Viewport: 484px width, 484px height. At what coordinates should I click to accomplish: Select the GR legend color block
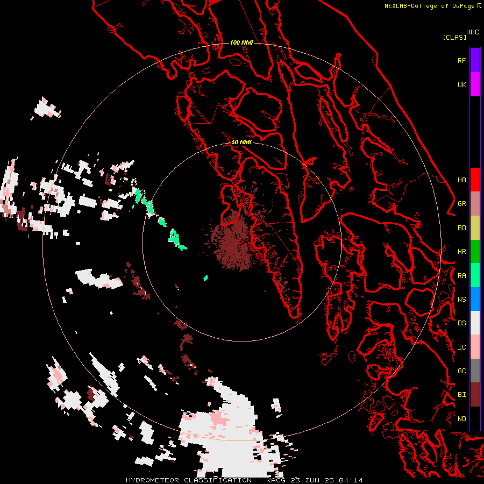(475, 203)
